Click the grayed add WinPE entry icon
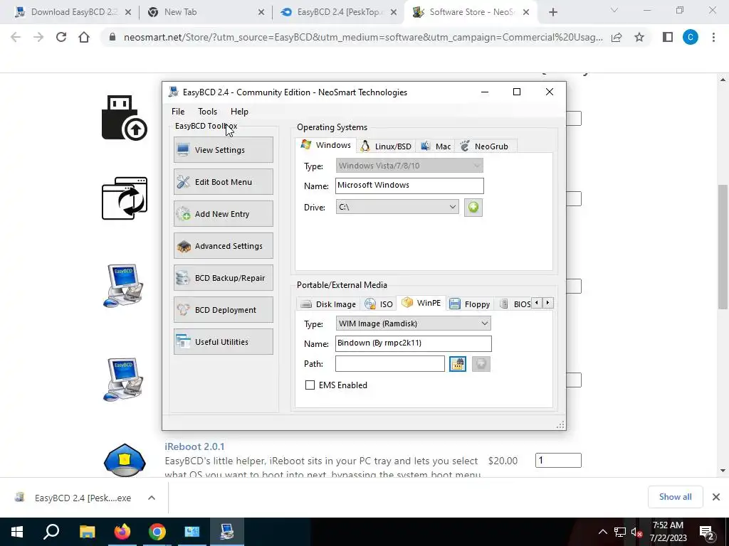This screenshot has height=546, width=729. (x=481, y=364)
